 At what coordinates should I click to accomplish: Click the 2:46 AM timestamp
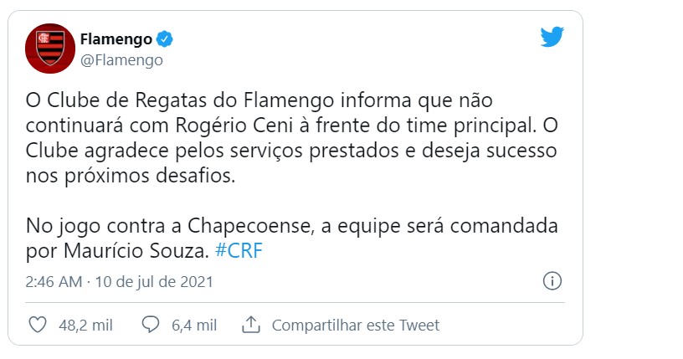coord(54,282)
